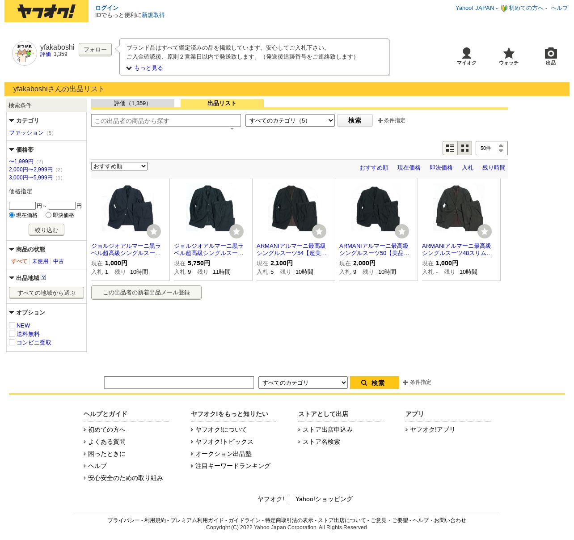
Task: Sort by 入札 count
Action: [468, 168]
